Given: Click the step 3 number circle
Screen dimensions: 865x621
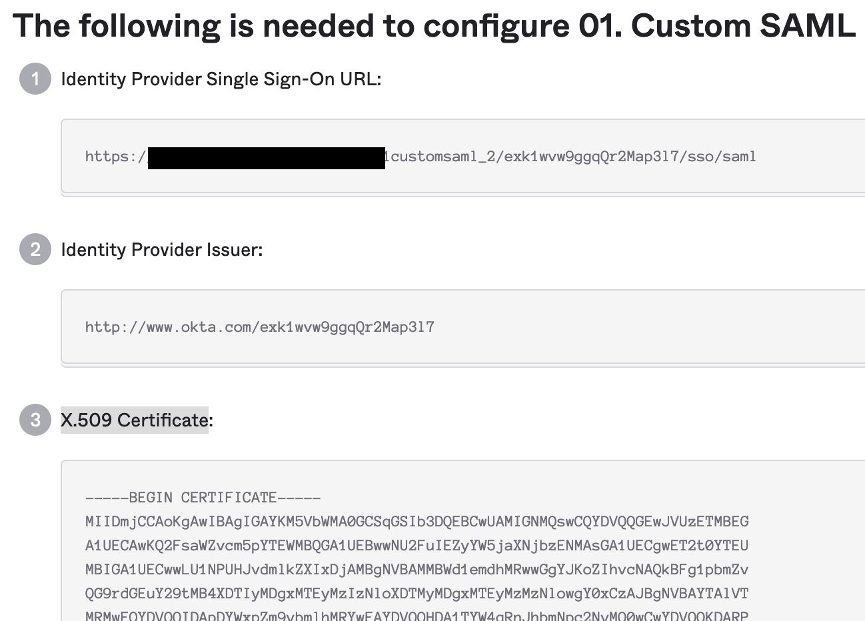Looking at the screenshot, I should pos(35,420).
